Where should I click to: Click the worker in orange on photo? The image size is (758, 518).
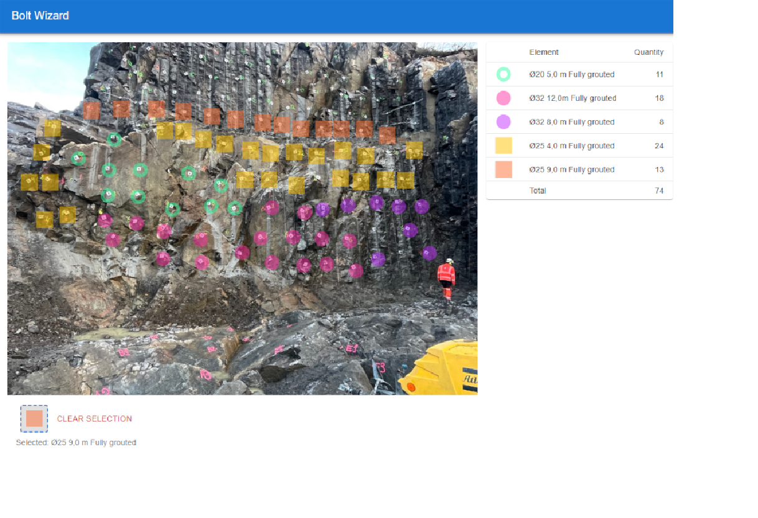pyautogui.click(x=446, y=278)
